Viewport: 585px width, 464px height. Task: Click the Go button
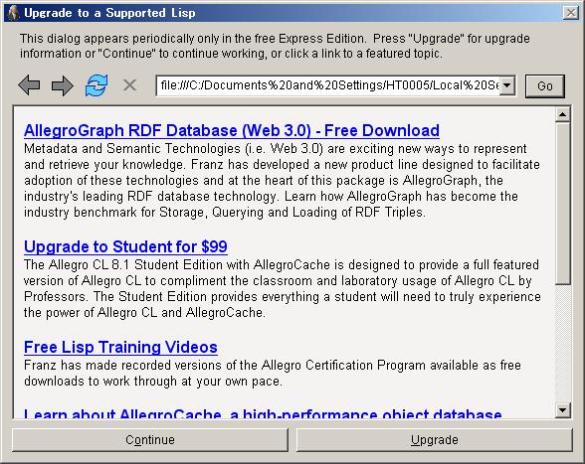(x=545, y=86)
